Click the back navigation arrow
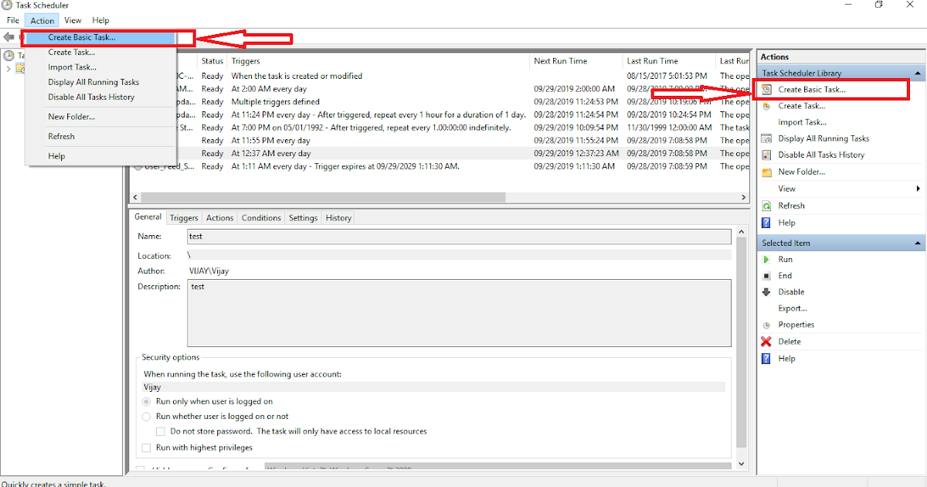Screen dimensions: 927x487 pyautogui.click(x=8, y=36)
